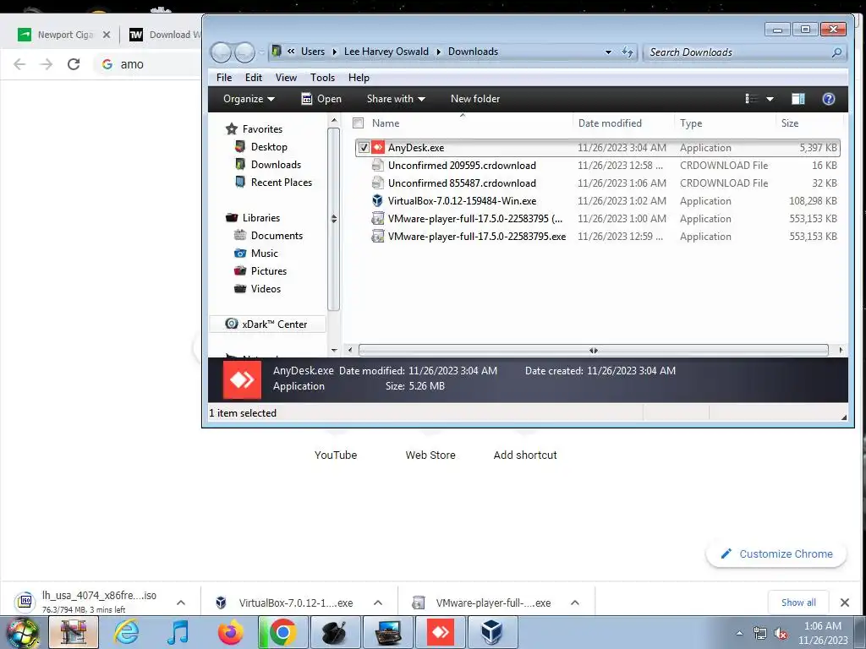Viewport: 866px width, 649px height.
Task: Click the network tray icon
Action: pos(760,634)
